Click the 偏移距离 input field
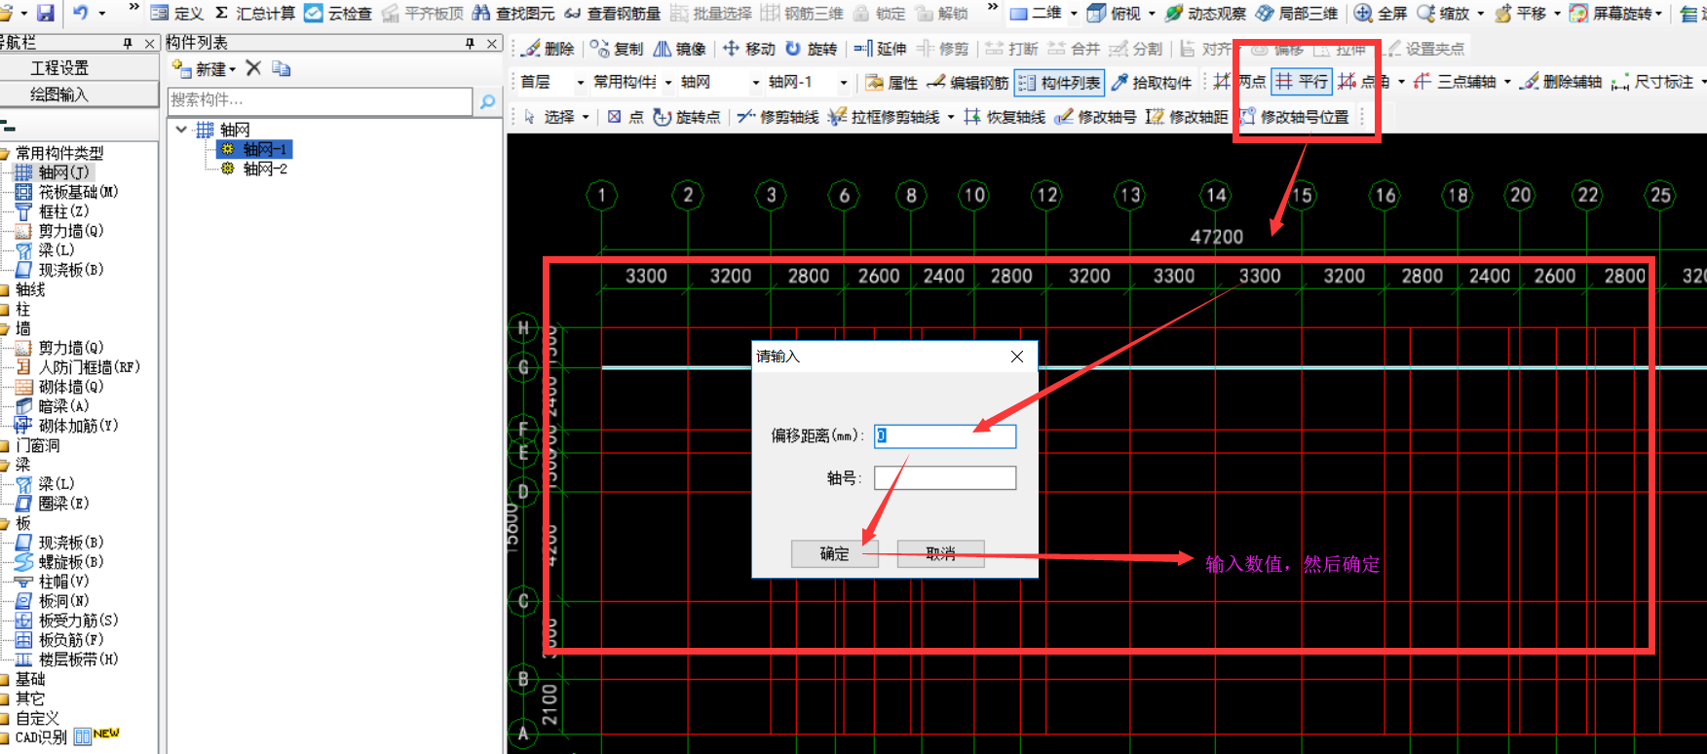Image resolution: width=1707 pixels, height=754 pixels. [945, 435]
